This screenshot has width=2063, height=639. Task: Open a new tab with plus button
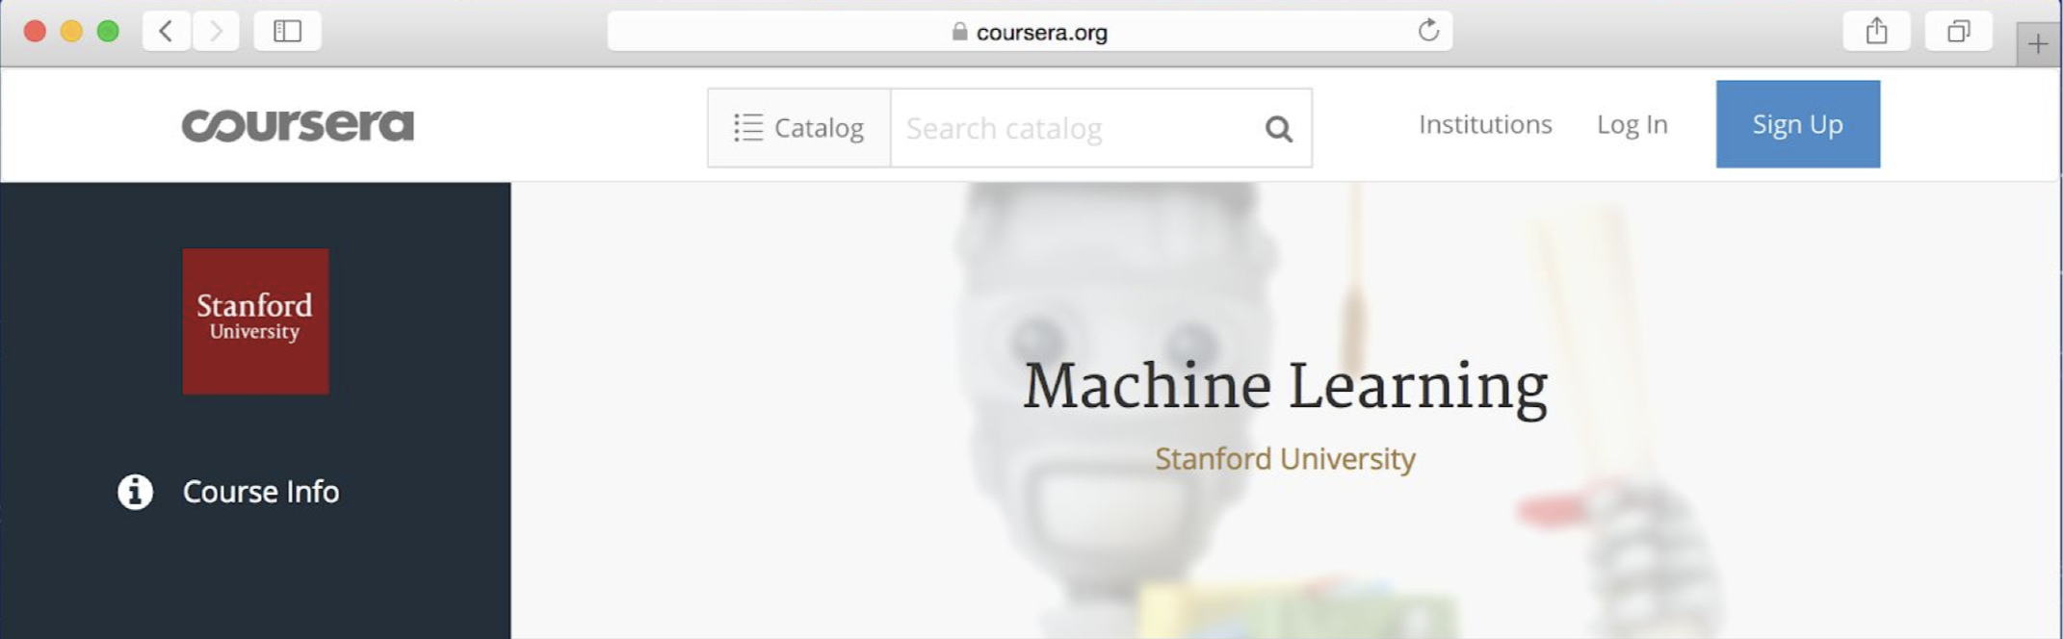pos(2037,44)
